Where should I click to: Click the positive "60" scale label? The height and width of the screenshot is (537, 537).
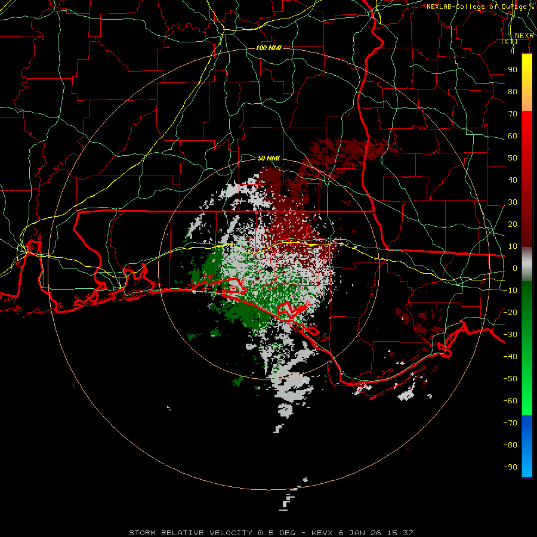click(x=513, y=135)
